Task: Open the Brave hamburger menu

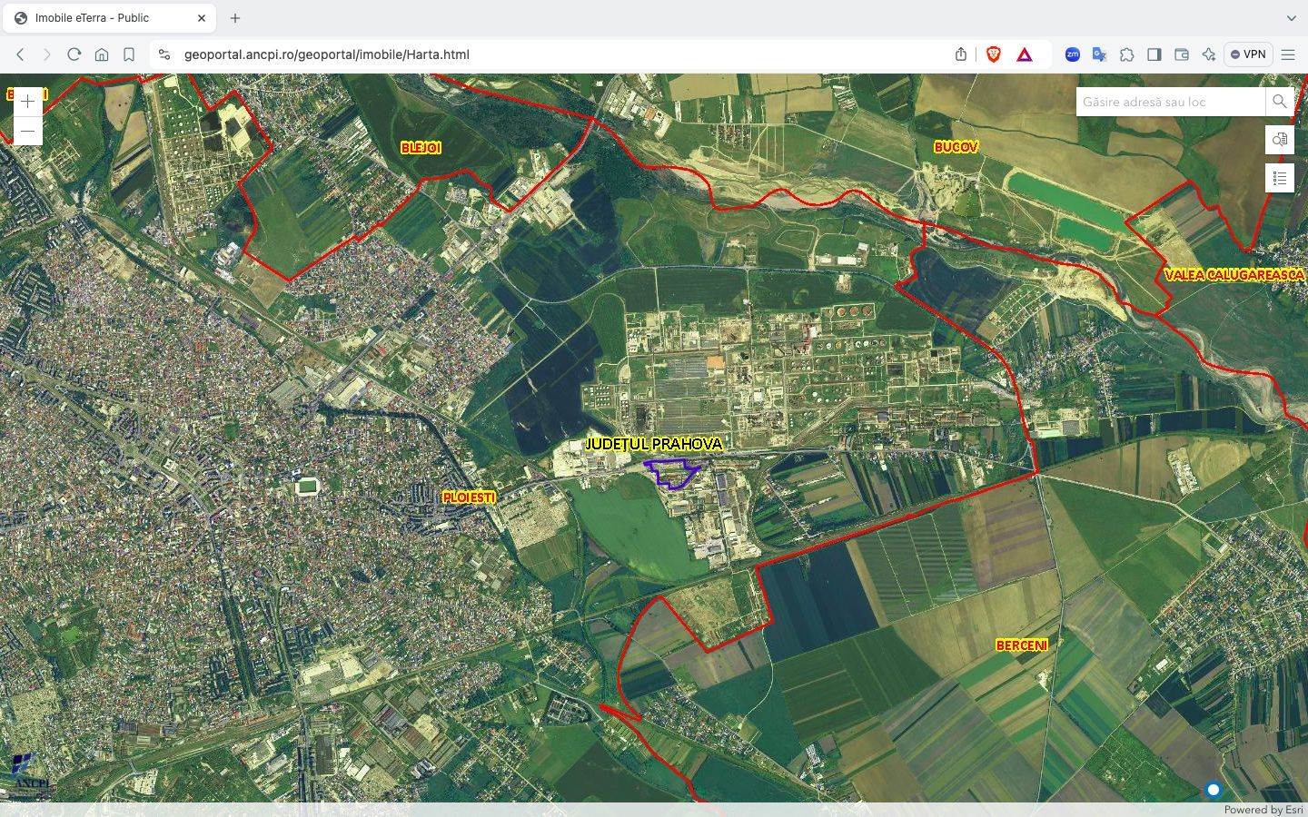Action: [x=1289, y=54]
